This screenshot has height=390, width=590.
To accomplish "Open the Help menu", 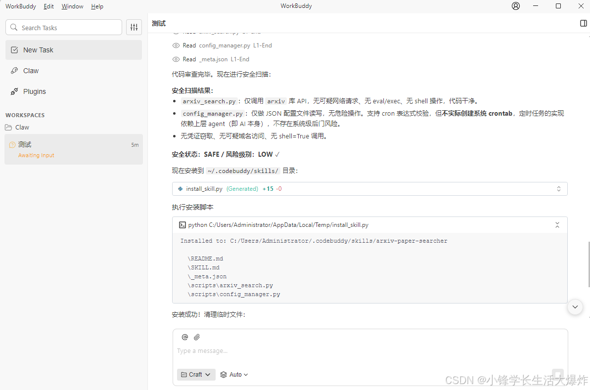I will click(x=97, y=6).
